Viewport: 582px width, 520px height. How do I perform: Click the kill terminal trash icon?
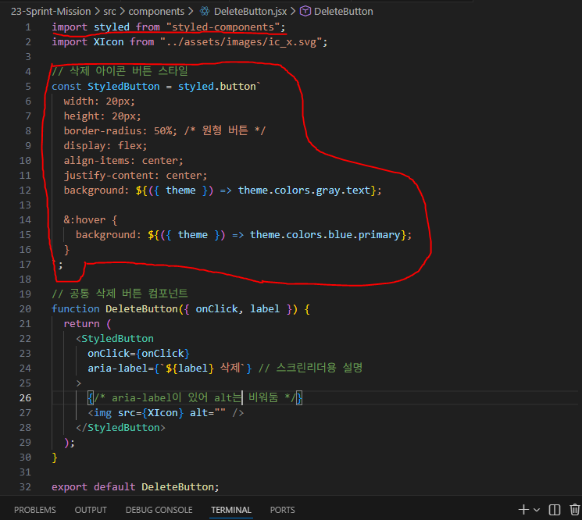(x=575, y=510)
